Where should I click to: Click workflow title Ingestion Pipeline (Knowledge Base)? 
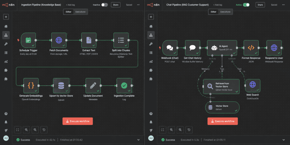(41, 5)
